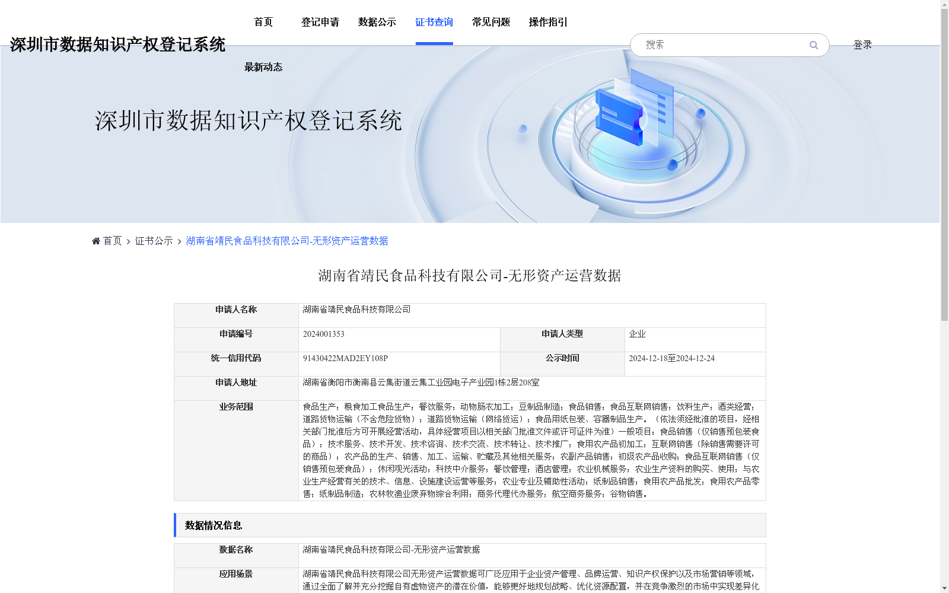This screenshot has height=593, width=949.
Task: Open the 登记申请 navigation tab
Action: (320, 22)
